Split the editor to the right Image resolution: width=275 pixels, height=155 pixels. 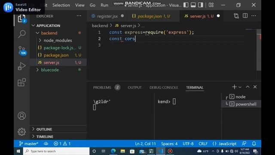point(245,16)
